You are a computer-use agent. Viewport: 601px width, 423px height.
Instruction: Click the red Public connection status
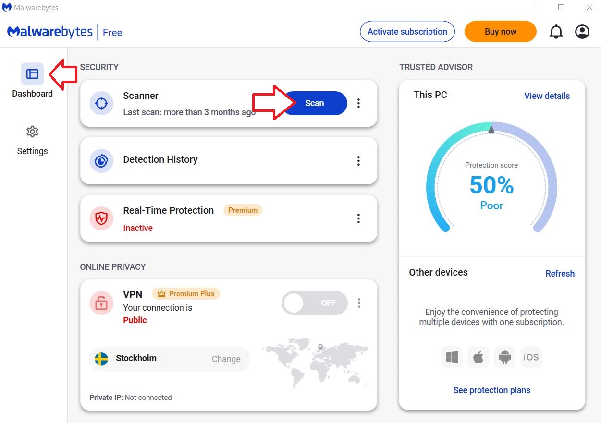click(135, 320)
